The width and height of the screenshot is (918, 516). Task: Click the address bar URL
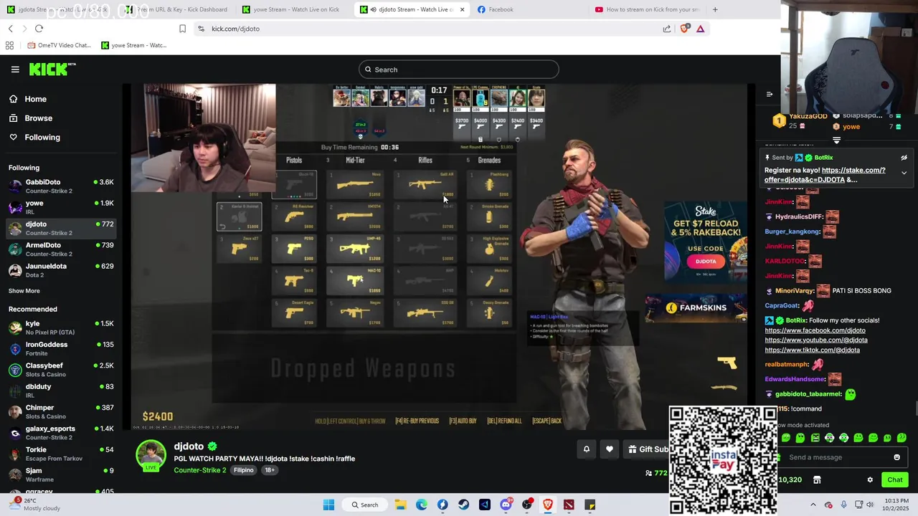(236, 29)
